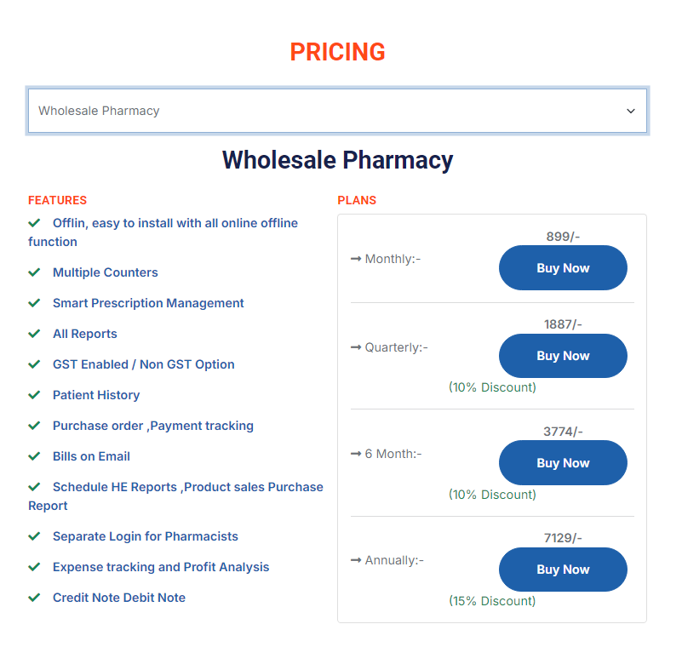This screenshot has height=647, width=682.
Task: Buy the Annually 7129 plan
Action: tap(563, 570)
